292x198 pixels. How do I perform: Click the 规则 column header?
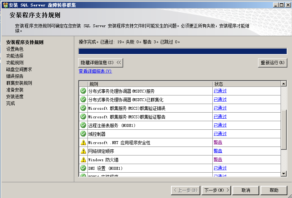tap(150, 84)
